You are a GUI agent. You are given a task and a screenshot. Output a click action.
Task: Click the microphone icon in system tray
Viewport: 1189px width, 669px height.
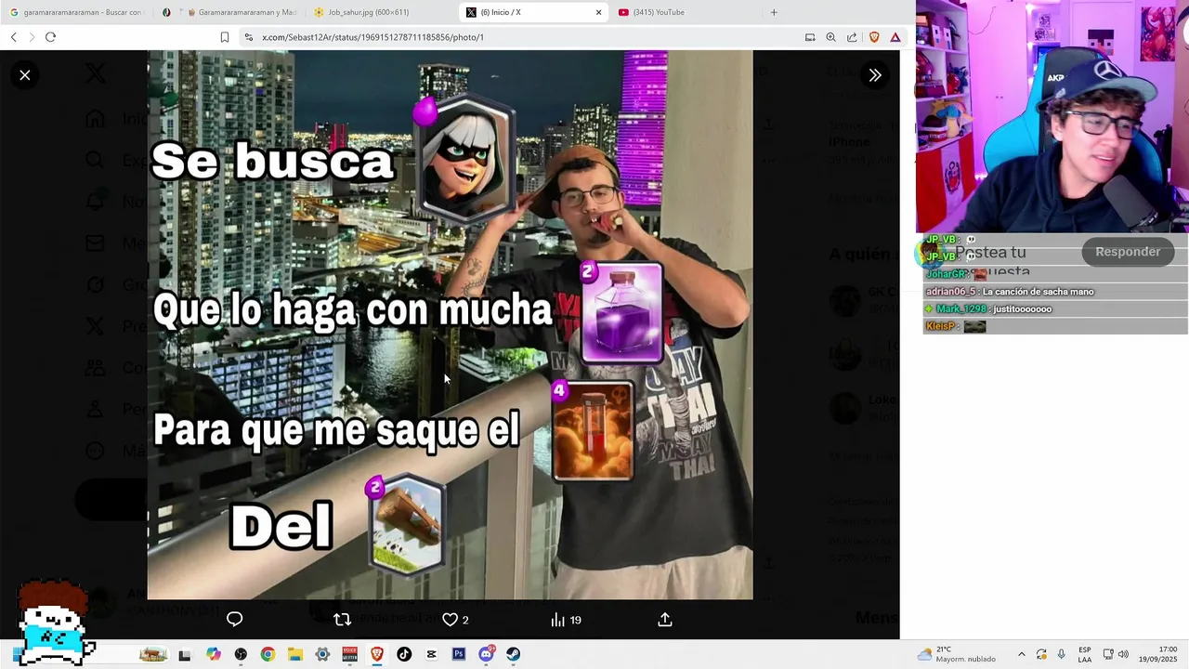pos(1061,654)
